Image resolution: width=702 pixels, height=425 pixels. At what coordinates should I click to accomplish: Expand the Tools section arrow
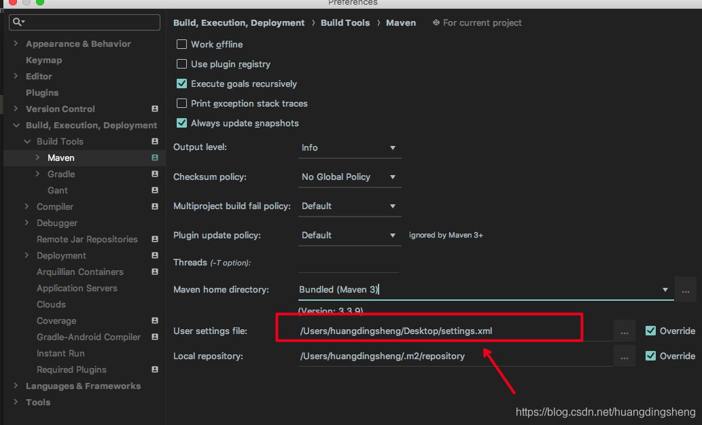[16, 402]
